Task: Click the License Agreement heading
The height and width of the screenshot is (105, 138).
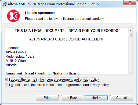Action: (x=40, y=13)
